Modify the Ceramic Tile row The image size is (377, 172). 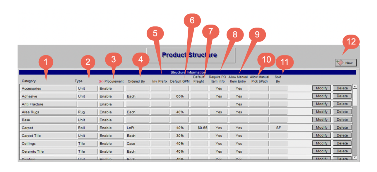coord(322,151)
